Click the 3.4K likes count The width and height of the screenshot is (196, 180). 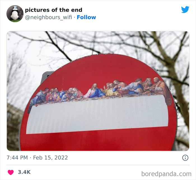click(x=24, y=172)
